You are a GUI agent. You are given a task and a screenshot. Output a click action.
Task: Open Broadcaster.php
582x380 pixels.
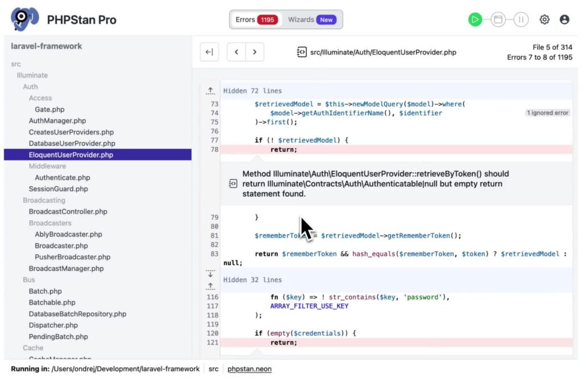click(x=61, y=246)
